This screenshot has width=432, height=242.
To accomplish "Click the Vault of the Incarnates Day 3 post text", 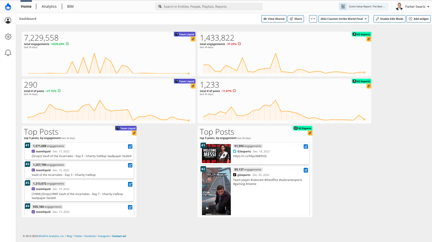I will (x=64, y=175).
